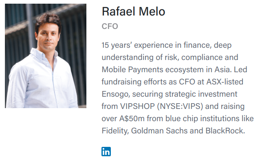Select the Rafael Melo name heading
This screenshot has width=262, height=164.
[134, 11]
